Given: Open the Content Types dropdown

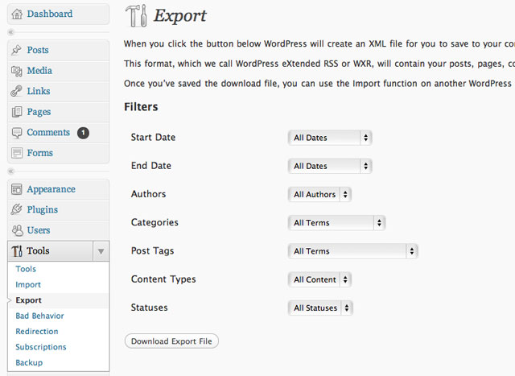Looking at the screenshot, I should 319,279.
